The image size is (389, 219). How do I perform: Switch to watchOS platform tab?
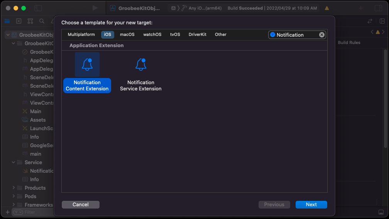(x=152, y=34)
